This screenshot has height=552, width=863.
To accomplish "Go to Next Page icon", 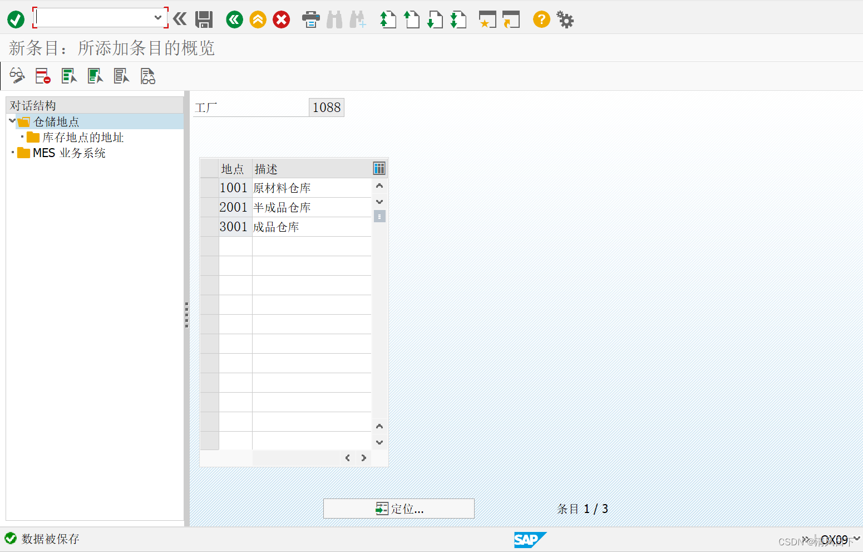I will [x=435, y=20].
